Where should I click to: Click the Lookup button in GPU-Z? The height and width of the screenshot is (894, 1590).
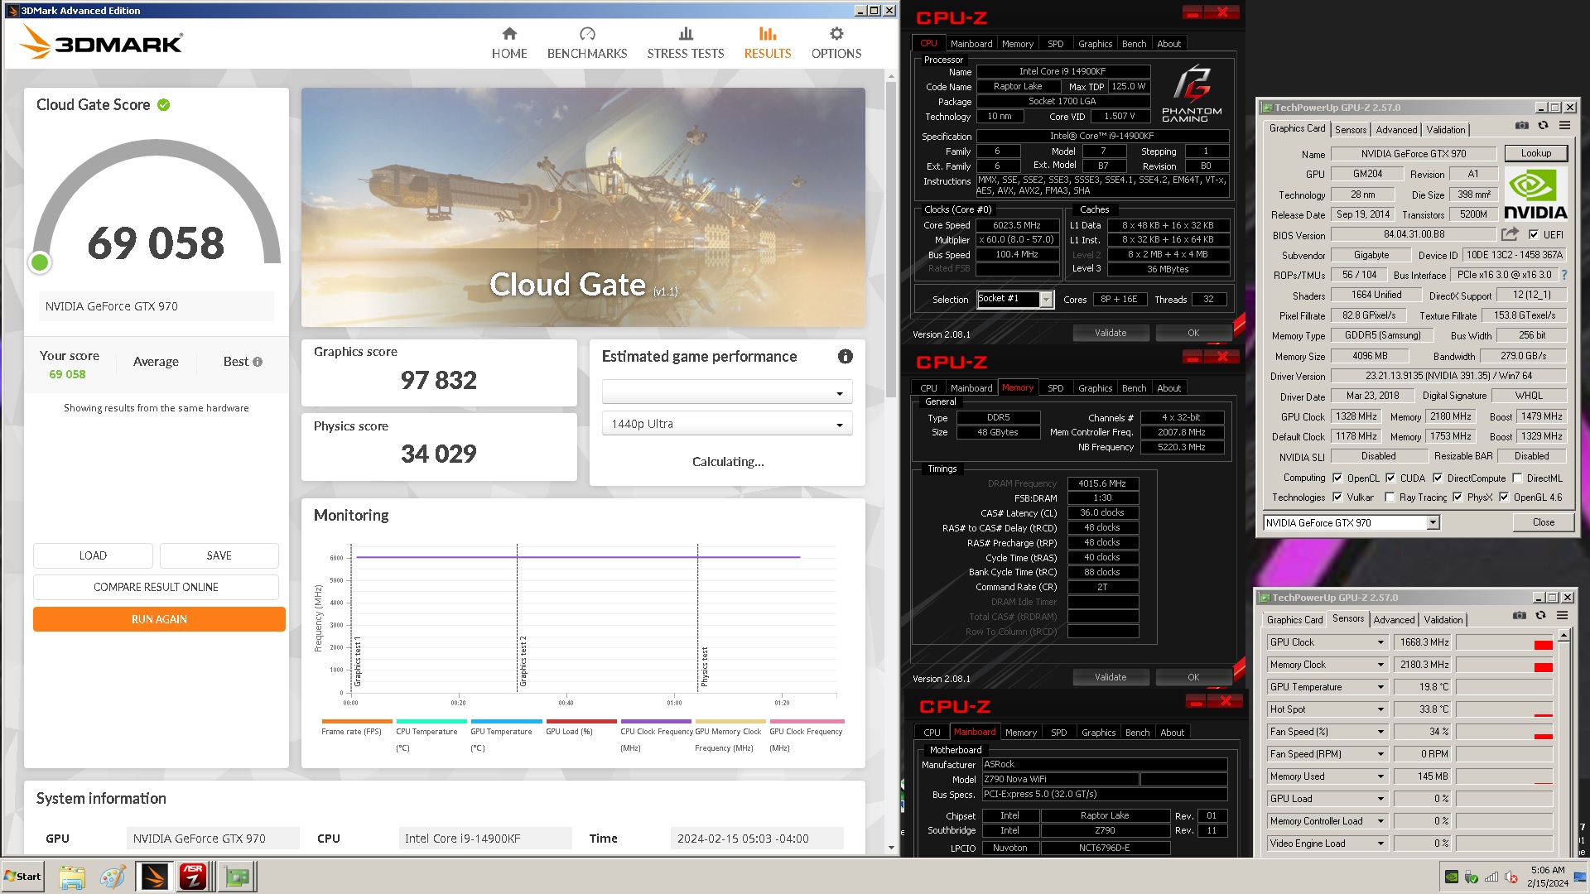[1535, 153]
